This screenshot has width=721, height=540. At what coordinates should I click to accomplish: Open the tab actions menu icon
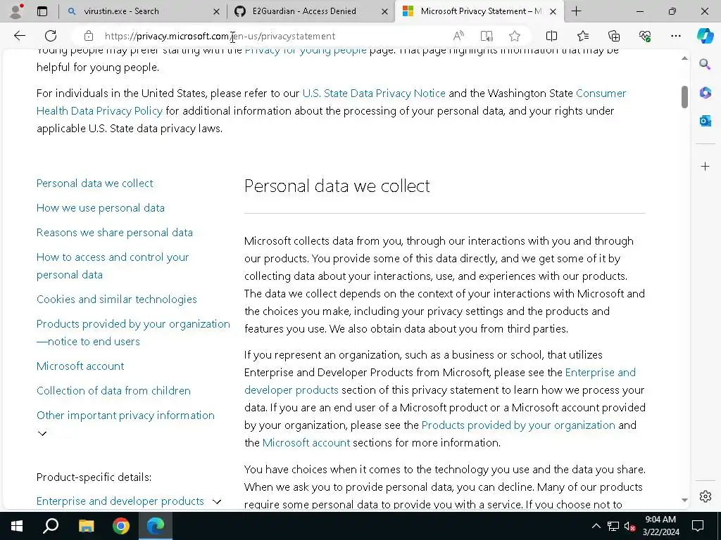(42, 11)
